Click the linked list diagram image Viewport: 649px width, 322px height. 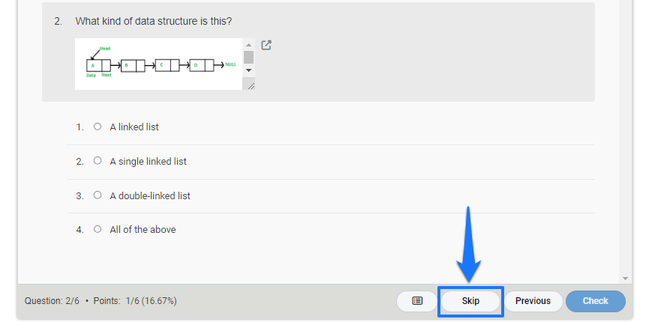(159, 64)
